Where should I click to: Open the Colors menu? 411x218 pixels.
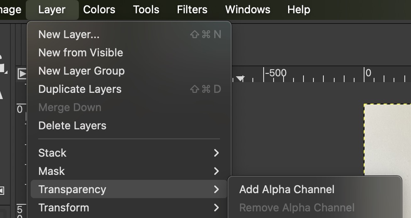99,10
